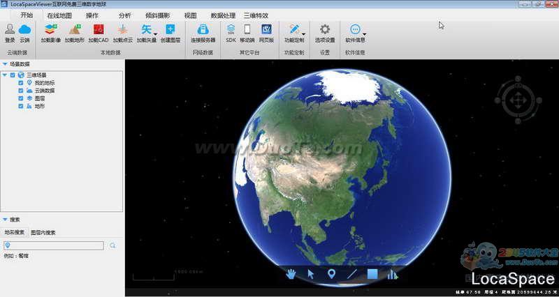
Task: Click the up pan arrow on navigation compass
Action: point(518,94)
